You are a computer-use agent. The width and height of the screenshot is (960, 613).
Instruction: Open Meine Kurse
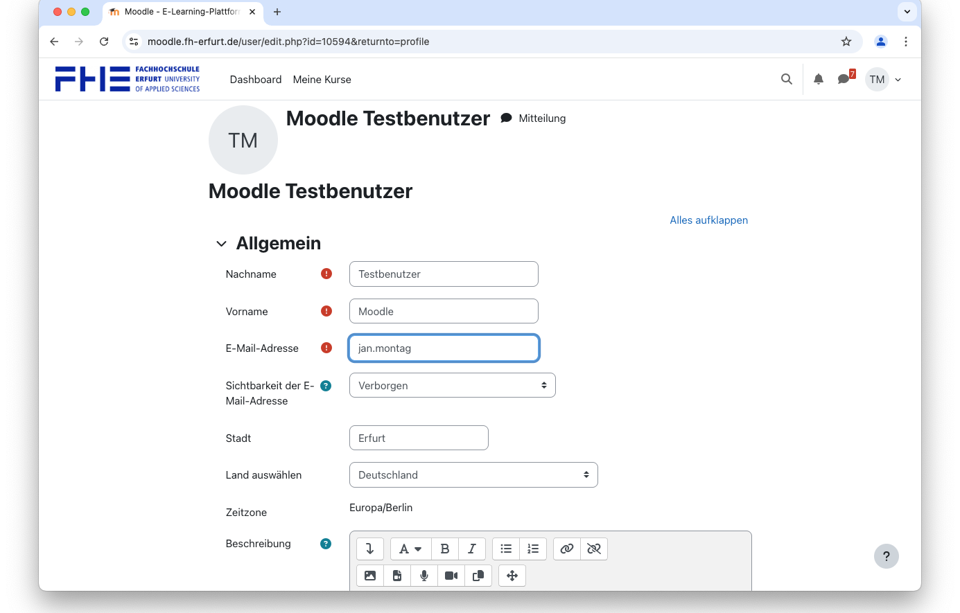click(x=322, y=80)
